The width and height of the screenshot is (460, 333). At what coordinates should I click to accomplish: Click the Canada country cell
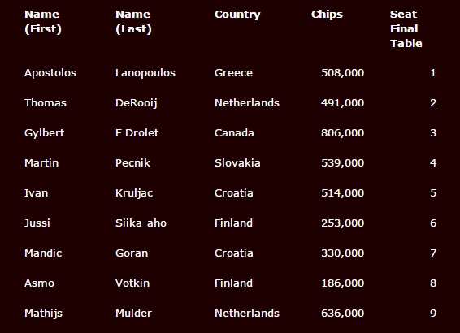(x=234, y=133)
